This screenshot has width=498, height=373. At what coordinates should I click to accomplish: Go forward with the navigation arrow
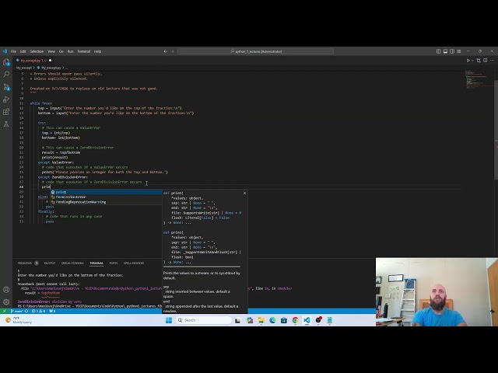(173, 51)
